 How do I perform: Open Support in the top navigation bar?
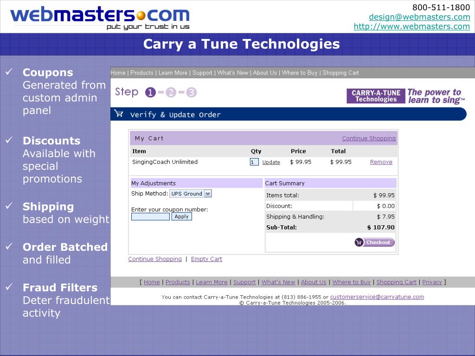(202, 73)
